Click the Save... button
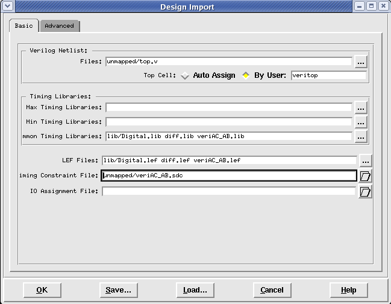This screenshot has height=304, width=391. pyautogui.click(x=119, y=290)
